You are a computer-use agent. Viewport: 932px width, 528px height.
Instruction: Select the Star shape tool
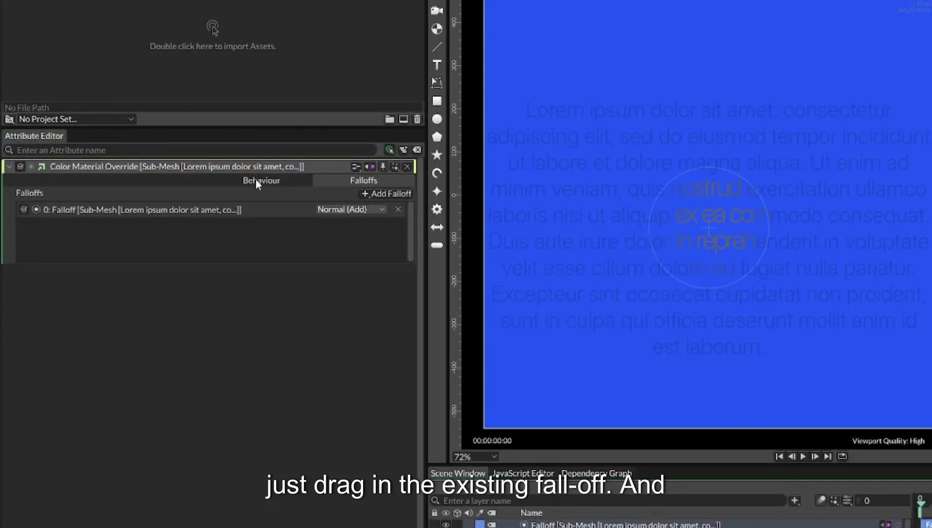pyautogui.click(x=437, y=155)
